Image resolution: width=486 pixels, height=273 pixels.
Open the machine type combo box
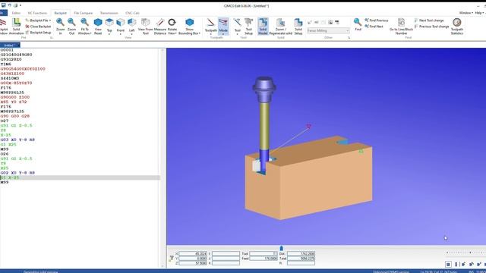point(328,30)
